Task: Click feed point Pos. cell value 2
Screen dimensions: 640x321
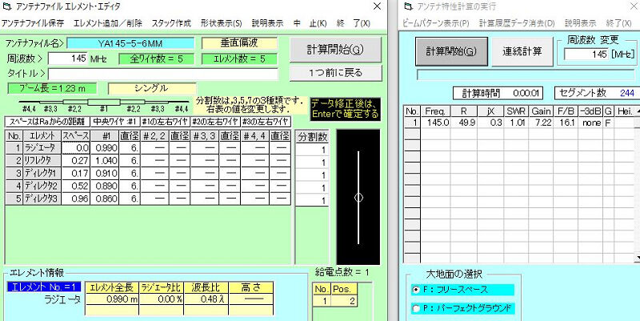Action: pos(344,302)
